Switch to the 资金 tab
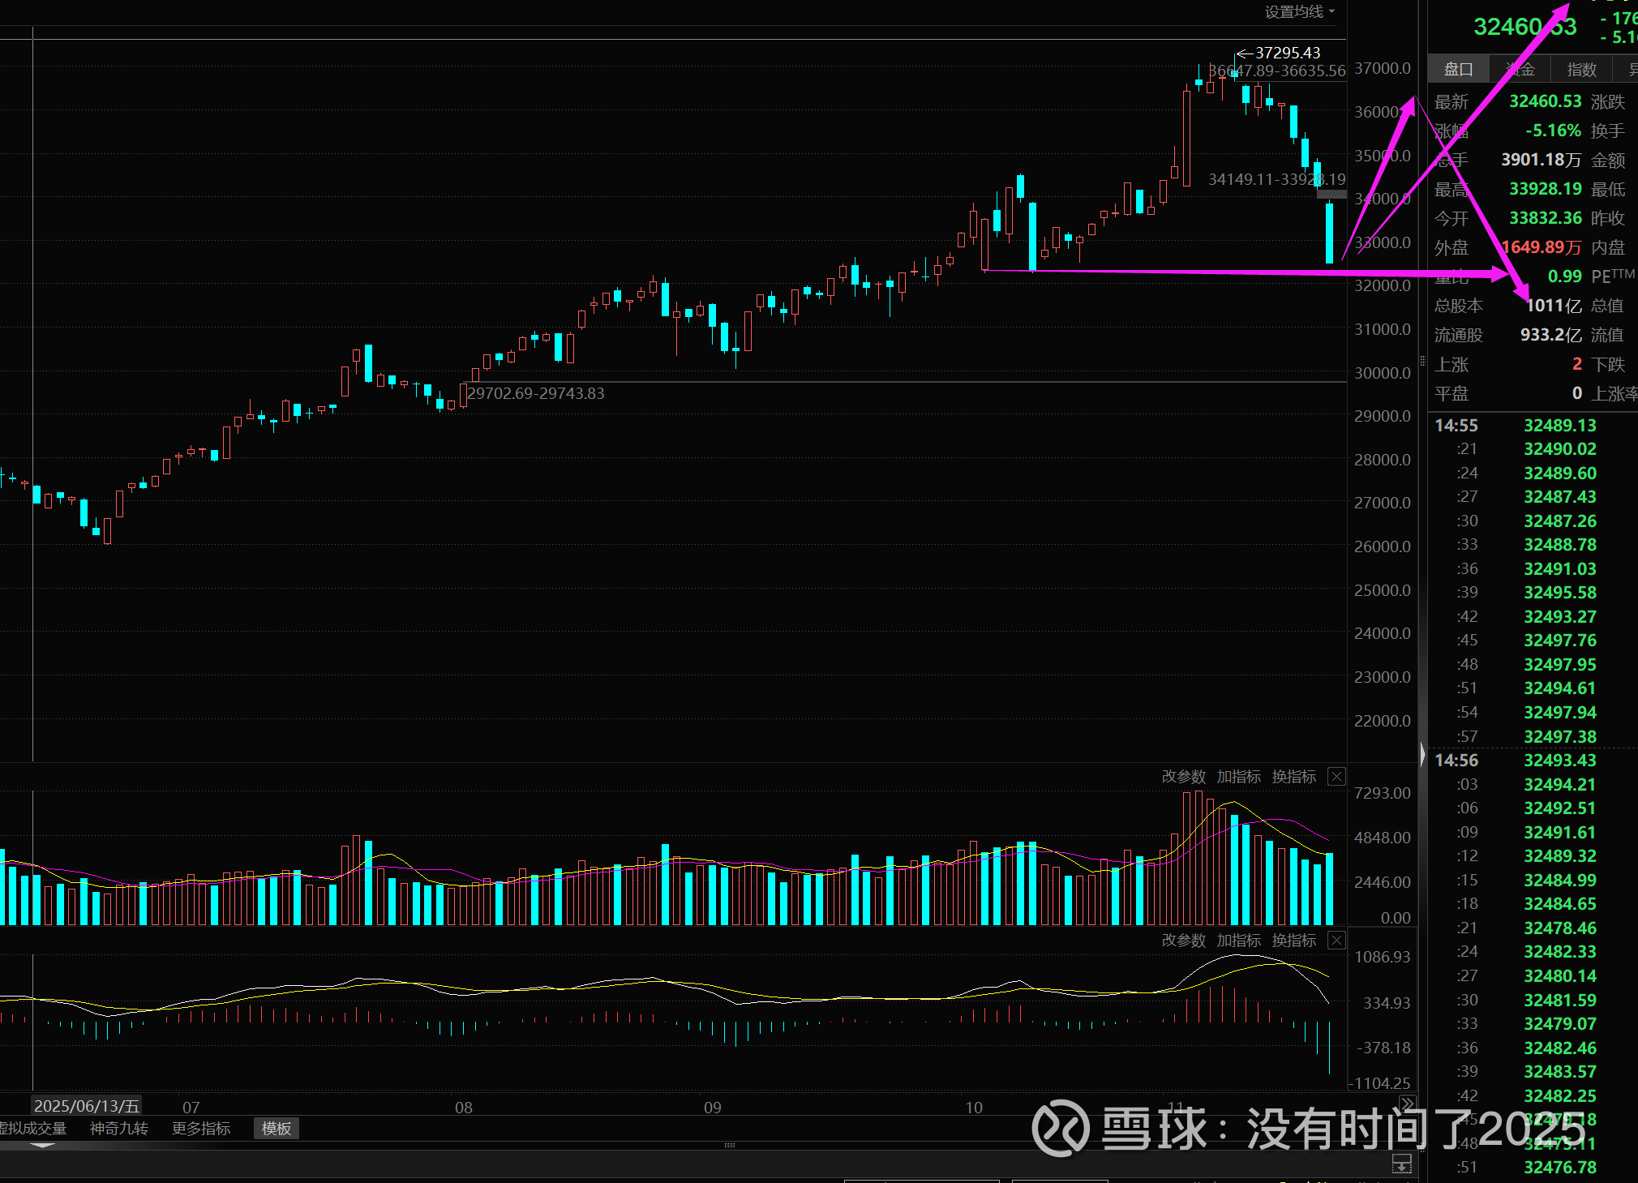Screen dimensions: 1638x1183 pyautogui.click(x=1520, y=70)
